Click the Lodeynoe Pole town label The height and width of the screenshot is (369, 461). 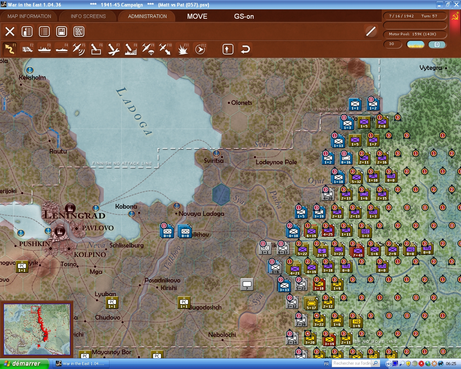276,162
